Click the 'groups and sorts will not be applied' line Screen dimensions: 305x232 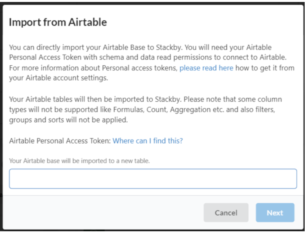pos(68,120)
